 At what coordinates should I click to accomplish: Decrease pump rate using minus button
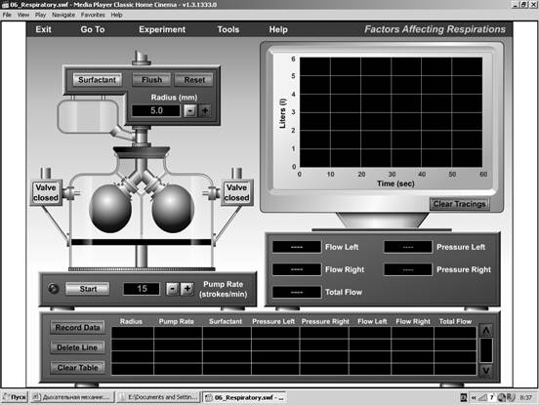click(172, 289)
